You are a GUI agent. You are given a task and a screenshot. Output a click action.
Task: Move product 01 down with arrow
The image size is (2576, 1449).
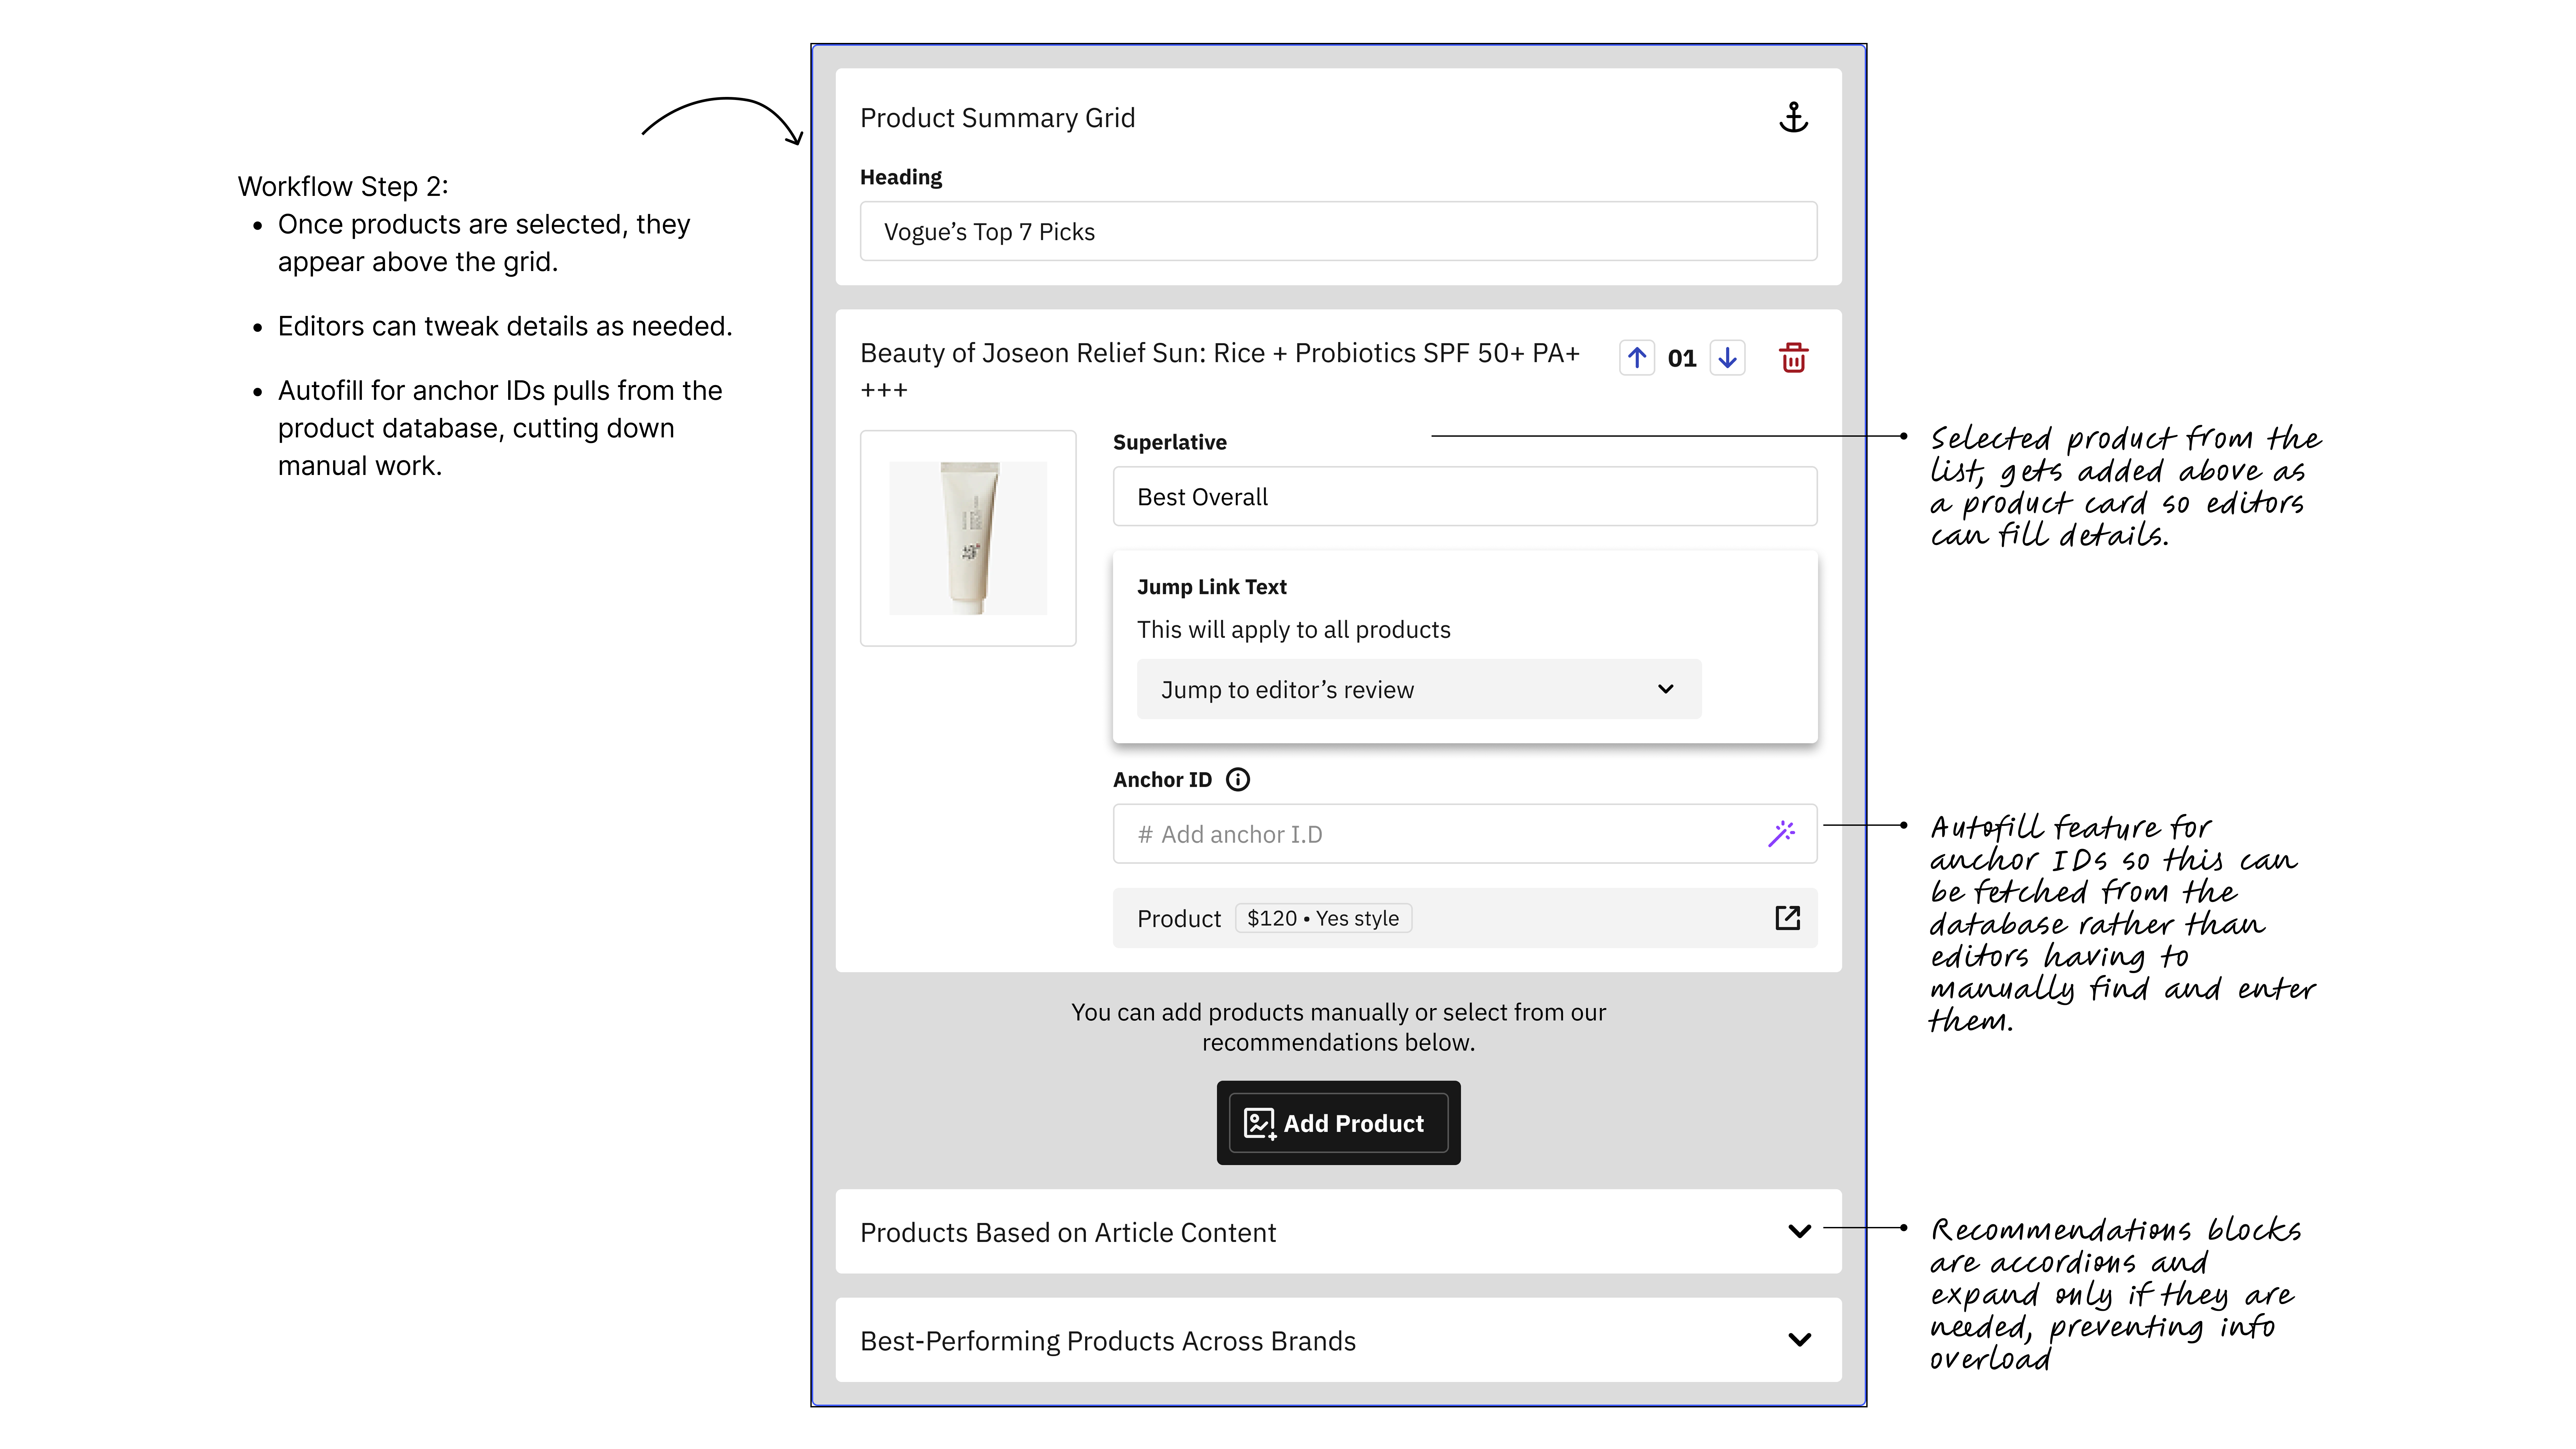[x=1727, y=358]
